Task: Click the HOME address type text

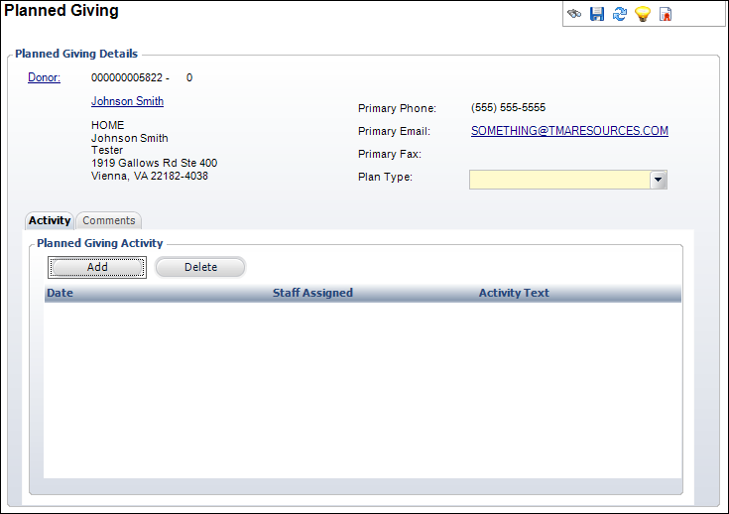Action: [x=108, y=125]
